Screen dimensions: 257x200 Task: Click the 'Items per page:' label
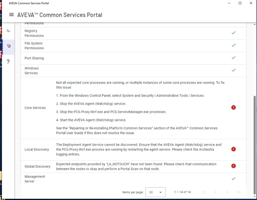click(x=133, y=192)
